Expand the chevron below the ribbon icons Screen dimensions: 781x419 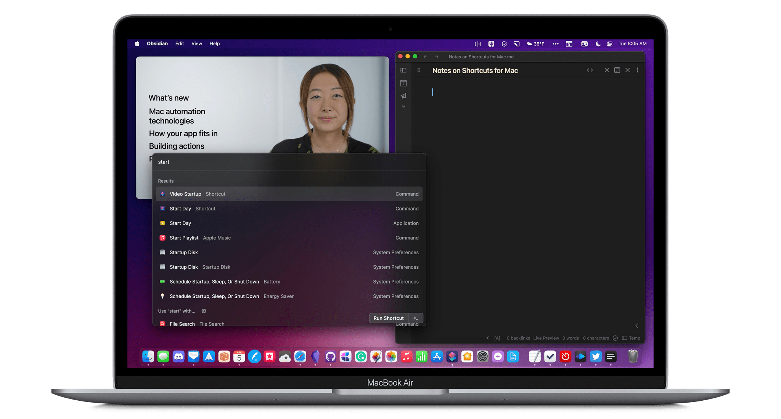click(x=403, y=106)
